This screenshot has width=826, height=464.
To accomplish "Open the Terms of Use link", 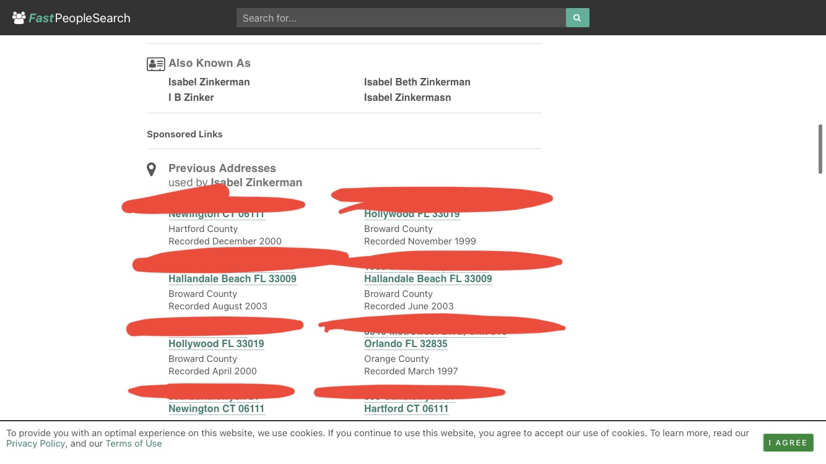I will [134, 444].
